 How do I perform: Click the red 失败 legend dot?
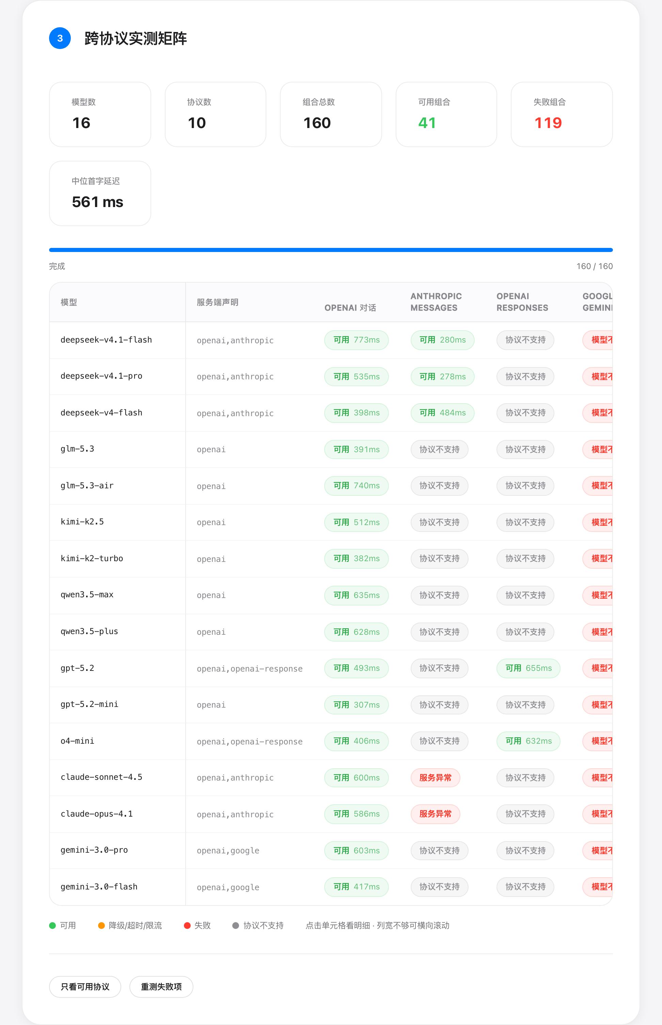tap(187, 925)
